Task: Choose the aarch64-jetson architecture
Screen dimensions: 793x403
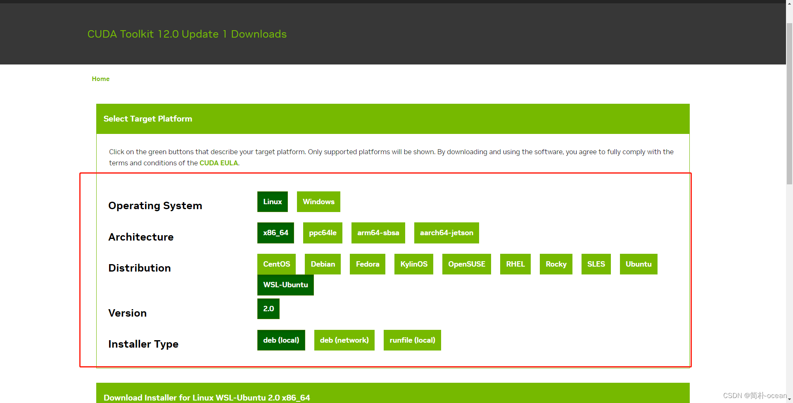Action: pos(446,233)
